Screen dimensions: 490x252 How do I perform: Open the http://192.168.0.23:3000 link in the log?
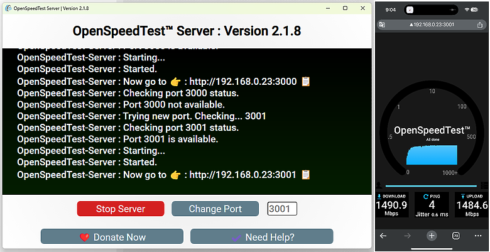coord(243,82)
